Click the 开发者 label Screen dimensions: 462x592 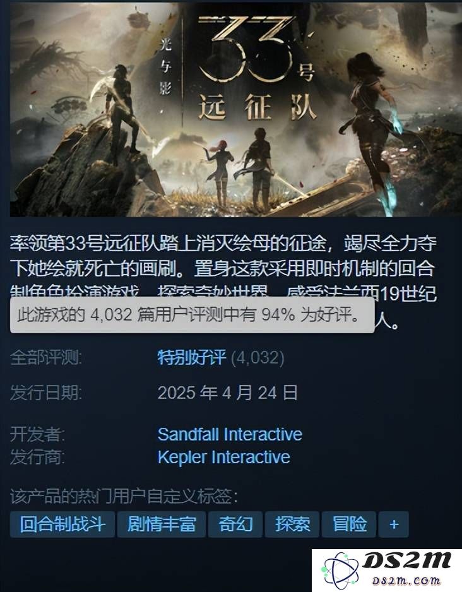tap(37, 434)
